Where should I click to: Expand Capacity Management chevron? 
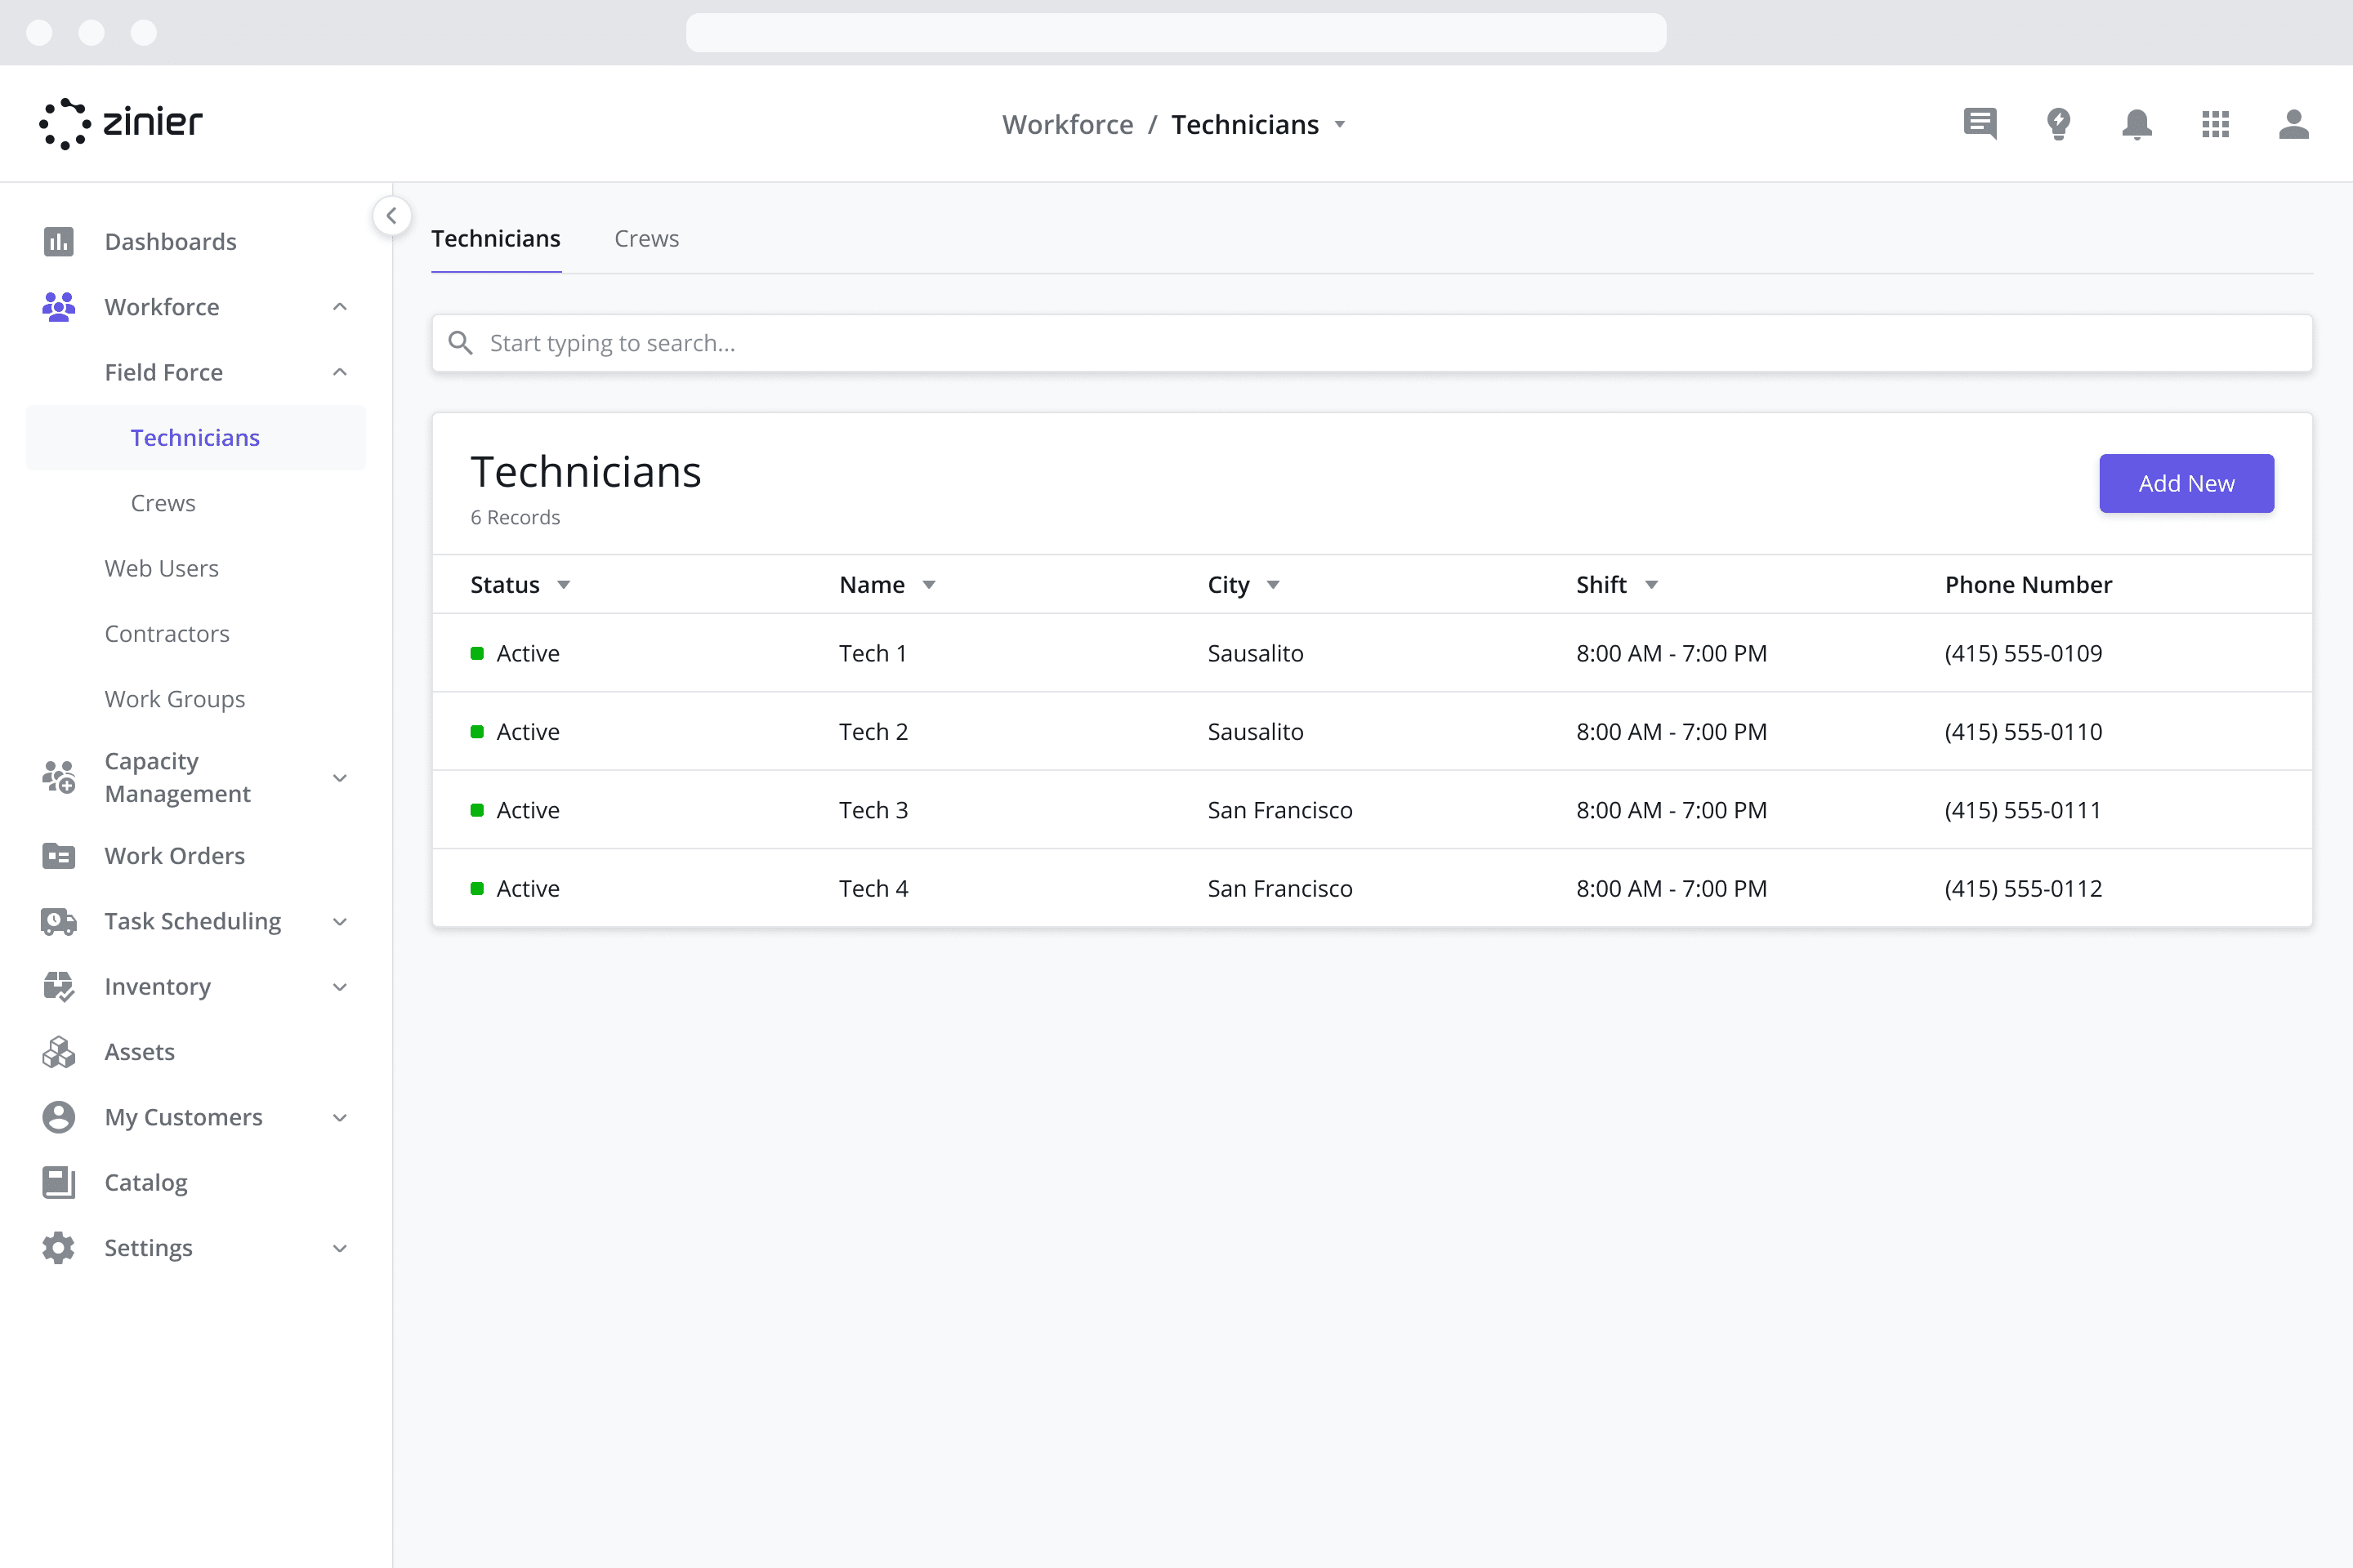(340, 778)
